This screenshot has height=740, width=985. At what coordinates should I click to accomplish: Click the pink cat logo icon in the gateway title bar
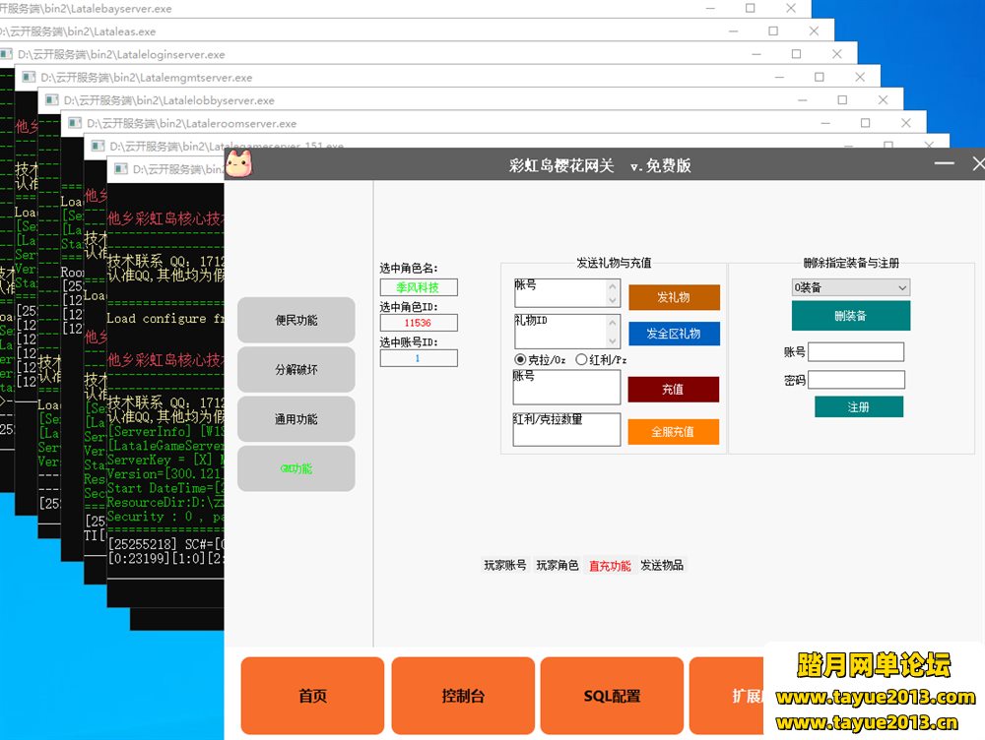click(238, 163)
